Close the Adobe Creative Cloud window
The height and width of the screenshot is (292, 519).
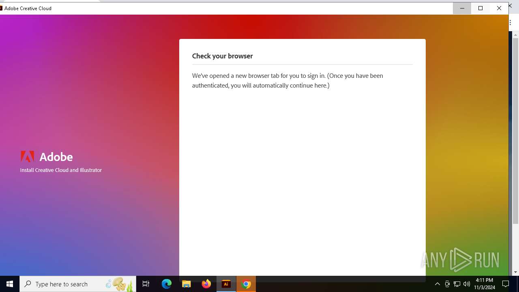pos(499,8)
